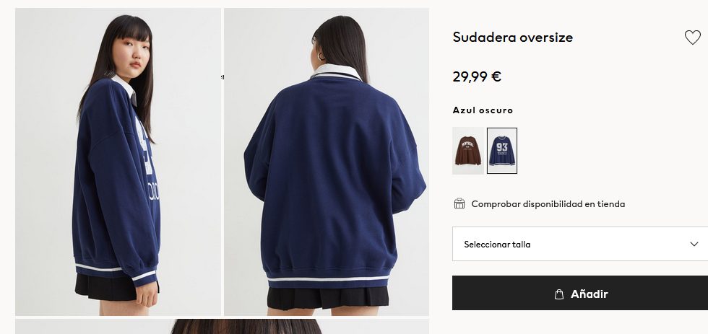Open the back-view model photo
This screenshot has height=334, width=708.
(x=327, y=162)
